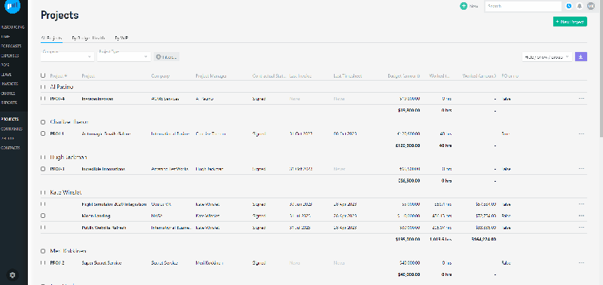
Task: Switch to the By WIP tab
Action: (x=121, y=38)
